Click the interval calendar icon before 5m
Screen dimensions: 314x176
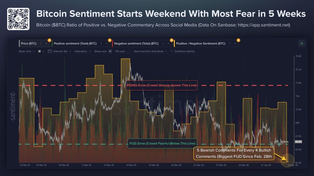click(50, 51)
